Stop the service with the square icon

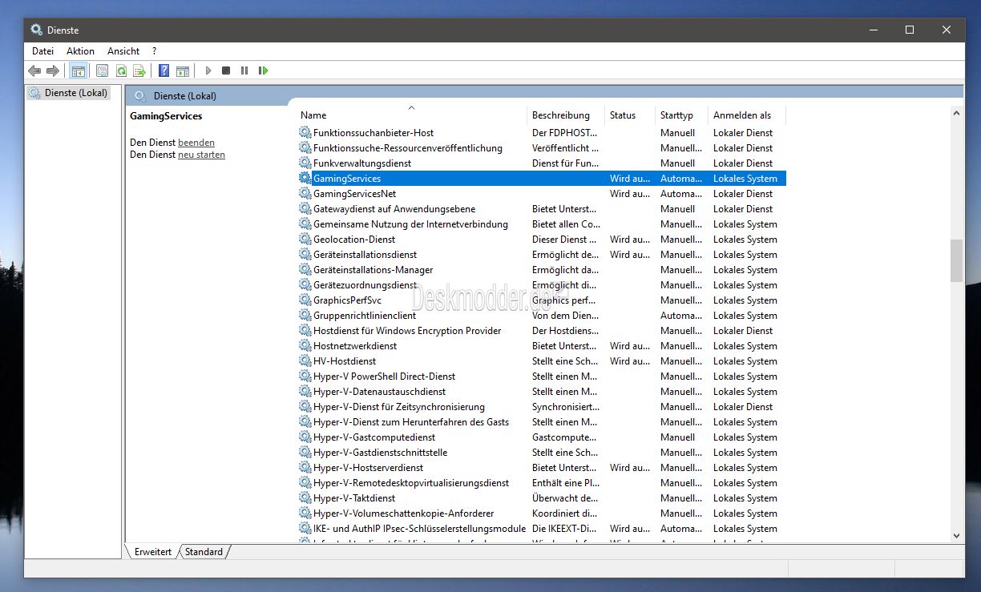coord(226,70)
